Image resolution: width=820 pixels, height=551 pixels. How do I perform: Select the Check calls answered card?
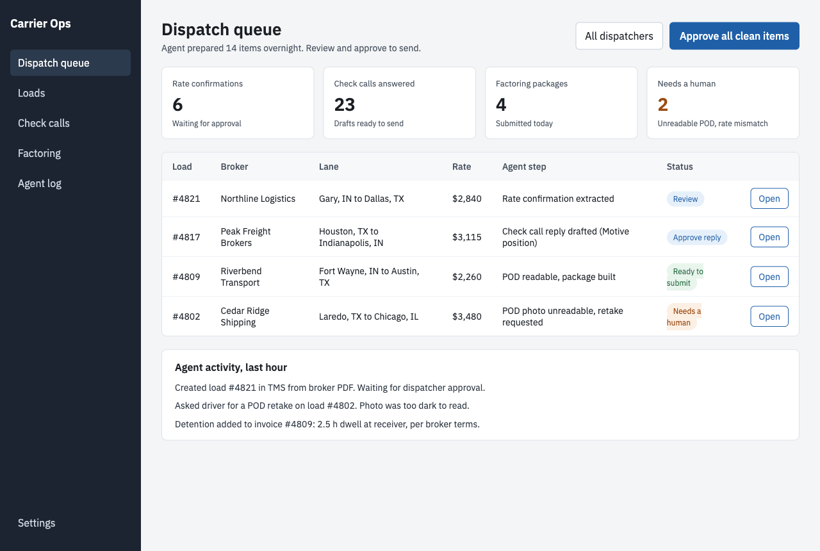click(x=399, y=103)
